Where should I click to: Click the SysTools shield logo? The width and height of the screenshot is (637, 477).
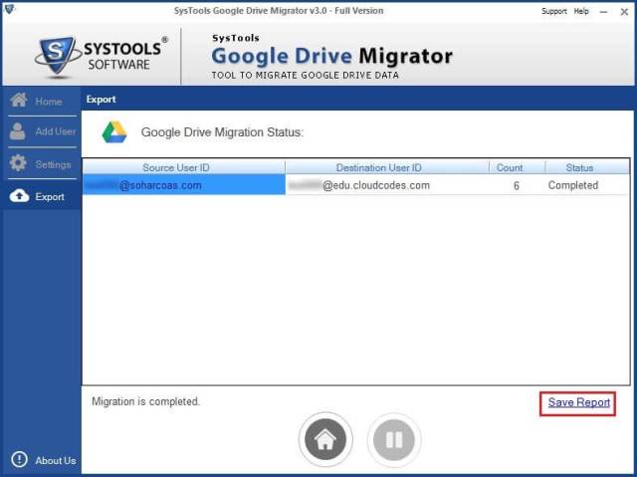click(58, 56)
